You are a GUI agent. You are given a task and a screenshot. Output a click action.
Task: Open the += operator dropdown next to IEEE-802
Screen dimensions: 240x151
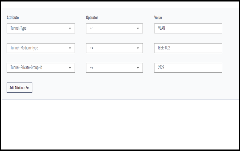(114, 48)
